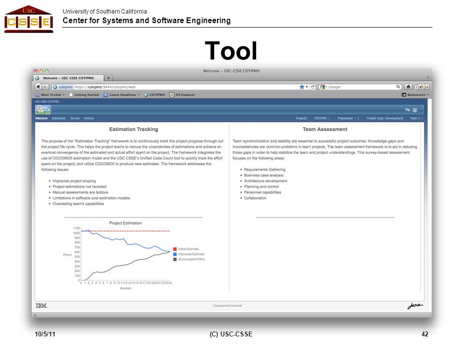Screen dimensions: 463x347
Task: Open the Actions tab
Action: pos(89,119)
